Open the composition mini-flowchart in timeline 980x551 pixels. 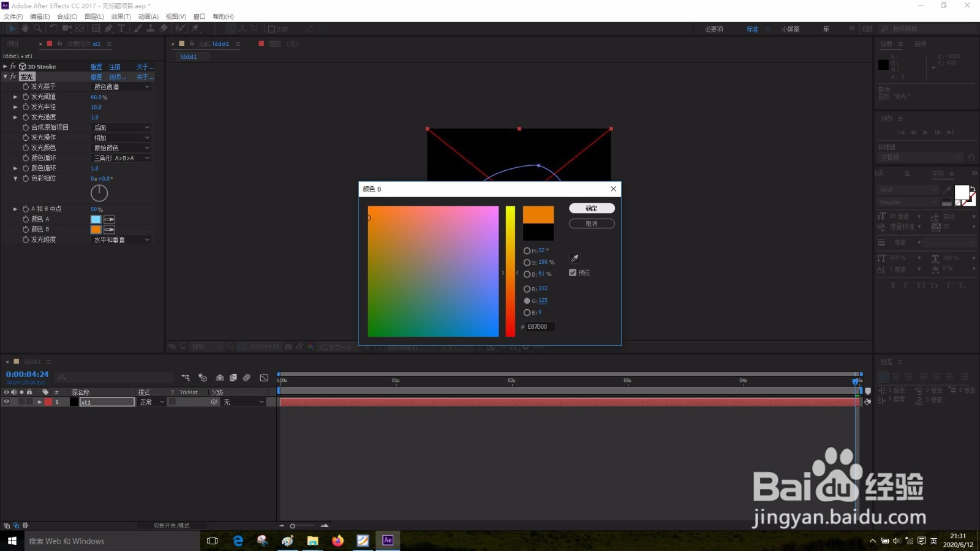point(186,378)
